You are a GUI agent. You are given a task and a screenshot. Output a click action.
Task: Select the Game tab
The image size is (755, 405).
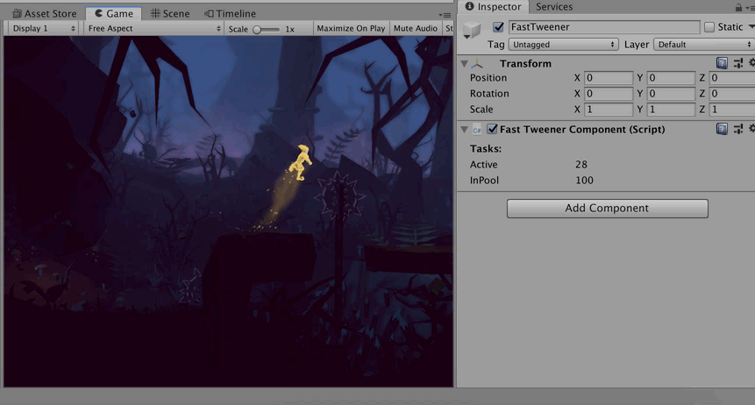pyautogui.click(x=114, y=13)
